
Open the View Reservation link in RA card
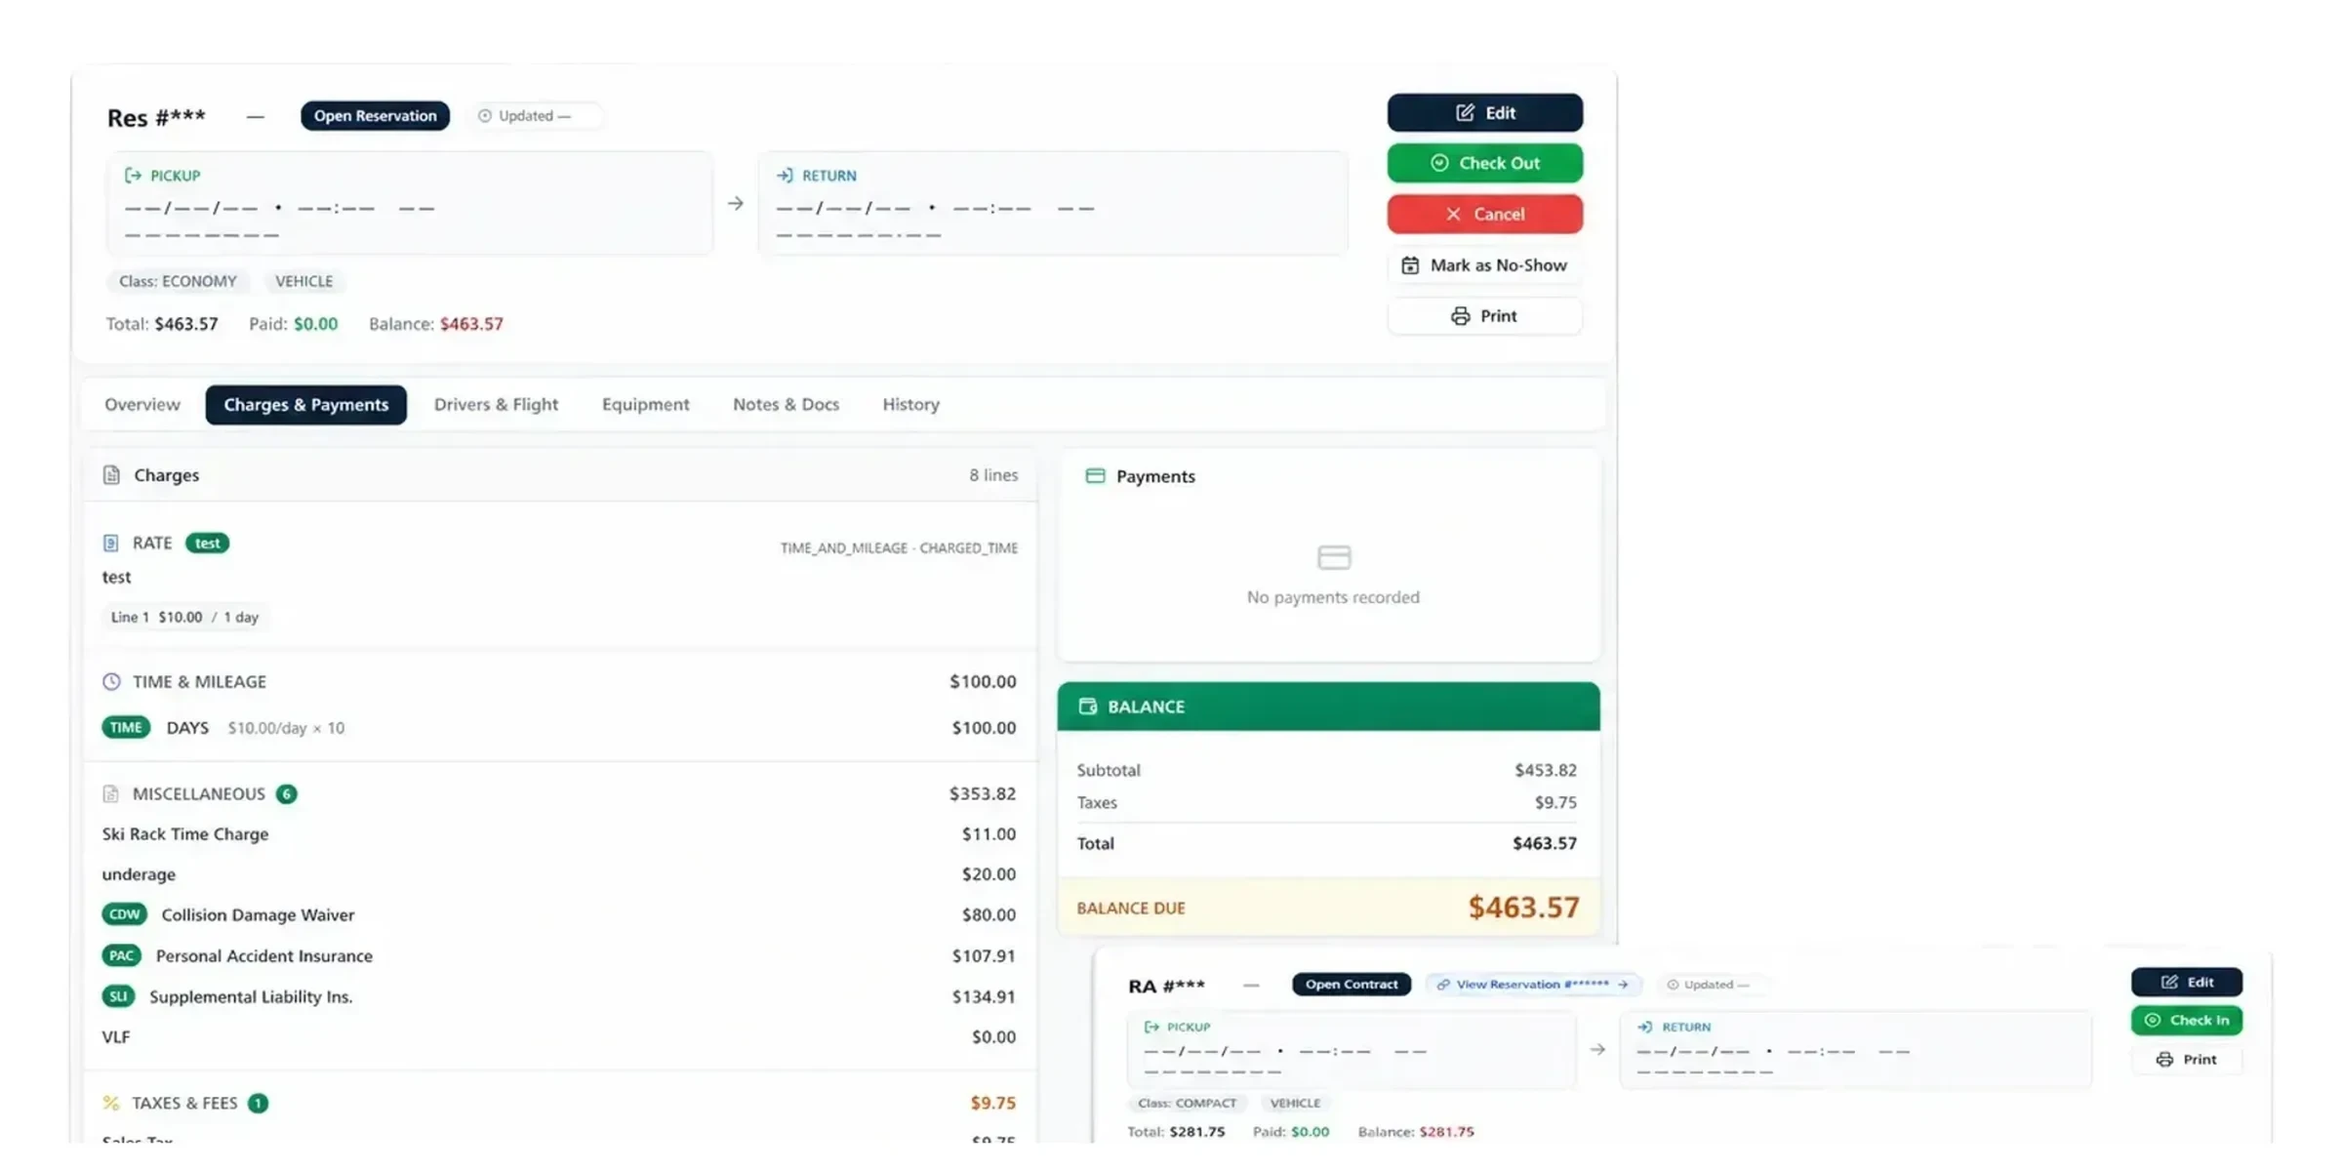(1533, 985)
